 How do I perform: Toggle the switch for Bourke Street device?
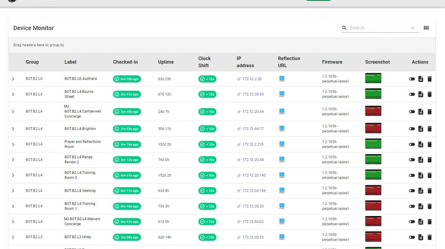pos(412,94)
